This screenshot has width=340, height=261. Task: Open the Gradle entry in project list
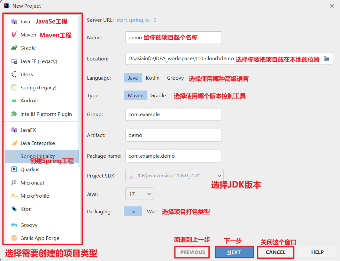(42, 48)
